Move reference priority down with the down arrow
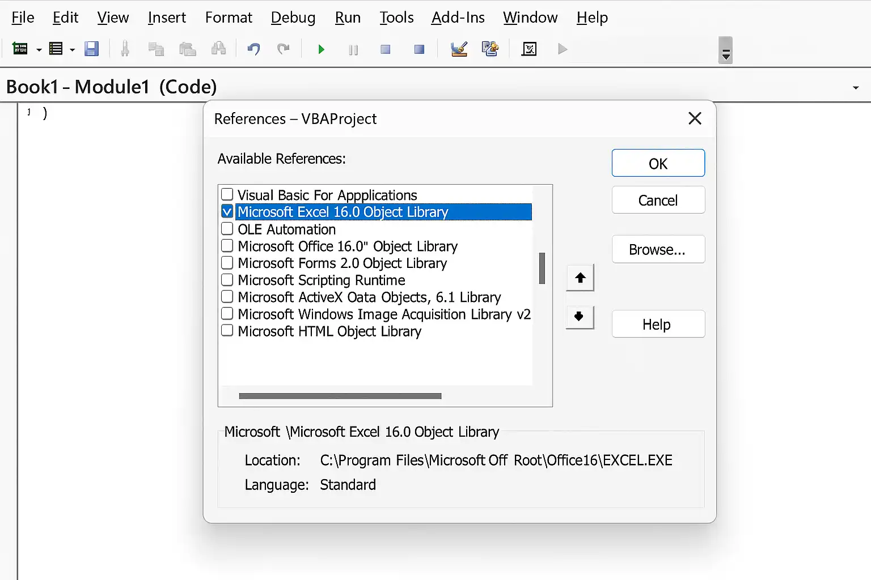 580,317
